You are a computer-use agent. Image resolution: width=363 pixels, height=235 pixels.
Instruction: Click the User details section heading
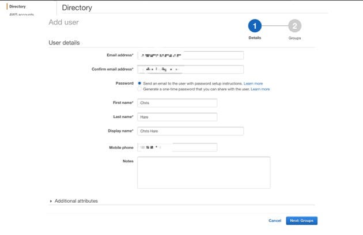click(x=64, y=43)
